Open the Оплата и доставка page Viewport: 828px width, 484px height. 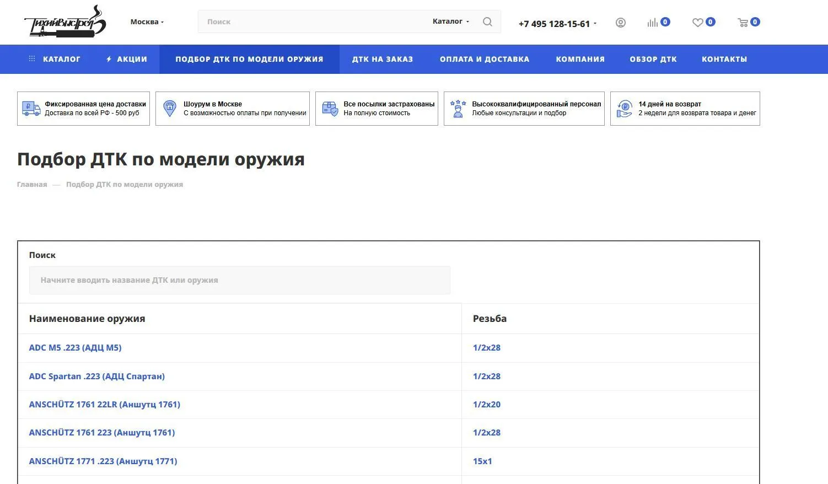pyautogui.click(x=484, y=59)
